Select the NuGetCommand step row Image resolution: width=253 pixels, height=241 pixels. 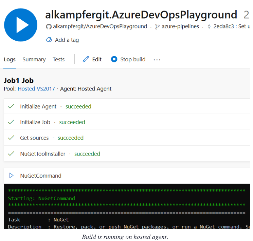(127, 176)
